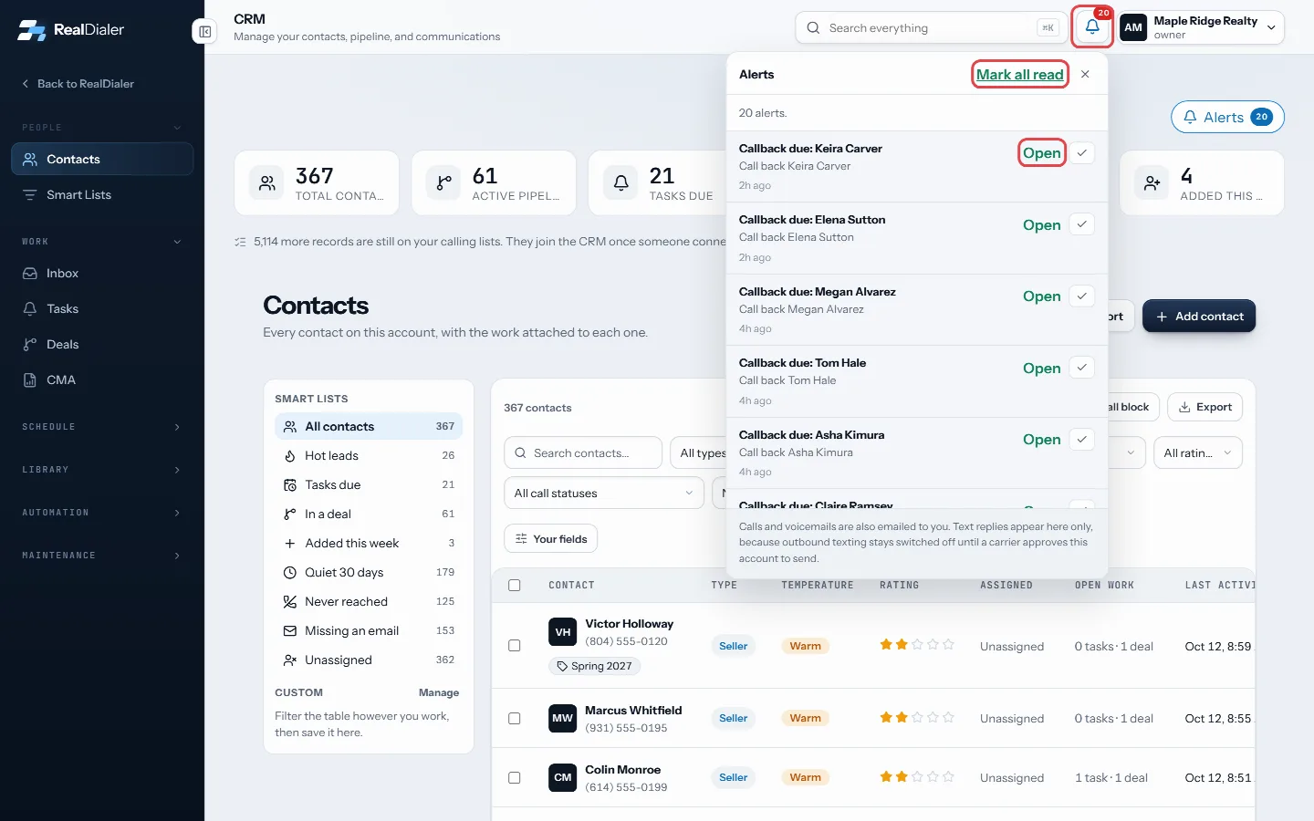Click the notification bell icon in header
Viewport: 1314px width, 821px height.
1091,27
